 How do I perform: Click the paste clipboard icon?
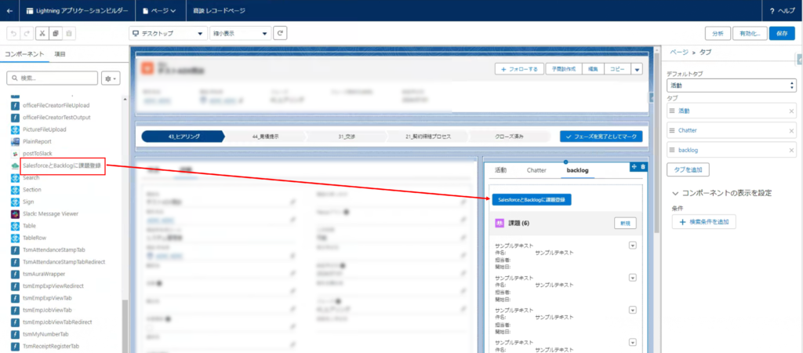69,33
